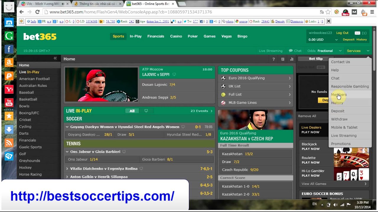Expand Vitalia Diatchenko v Evgeniya Rodina match
378x212 pixels.
click(67, 169)
